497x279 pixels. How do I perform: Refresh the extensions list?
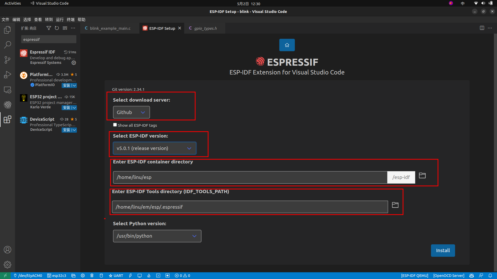pyautogui.click(x=57, y=28)
